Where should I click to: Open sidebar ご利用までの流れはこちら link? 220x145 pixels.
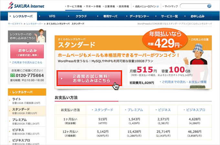[26, 62]
